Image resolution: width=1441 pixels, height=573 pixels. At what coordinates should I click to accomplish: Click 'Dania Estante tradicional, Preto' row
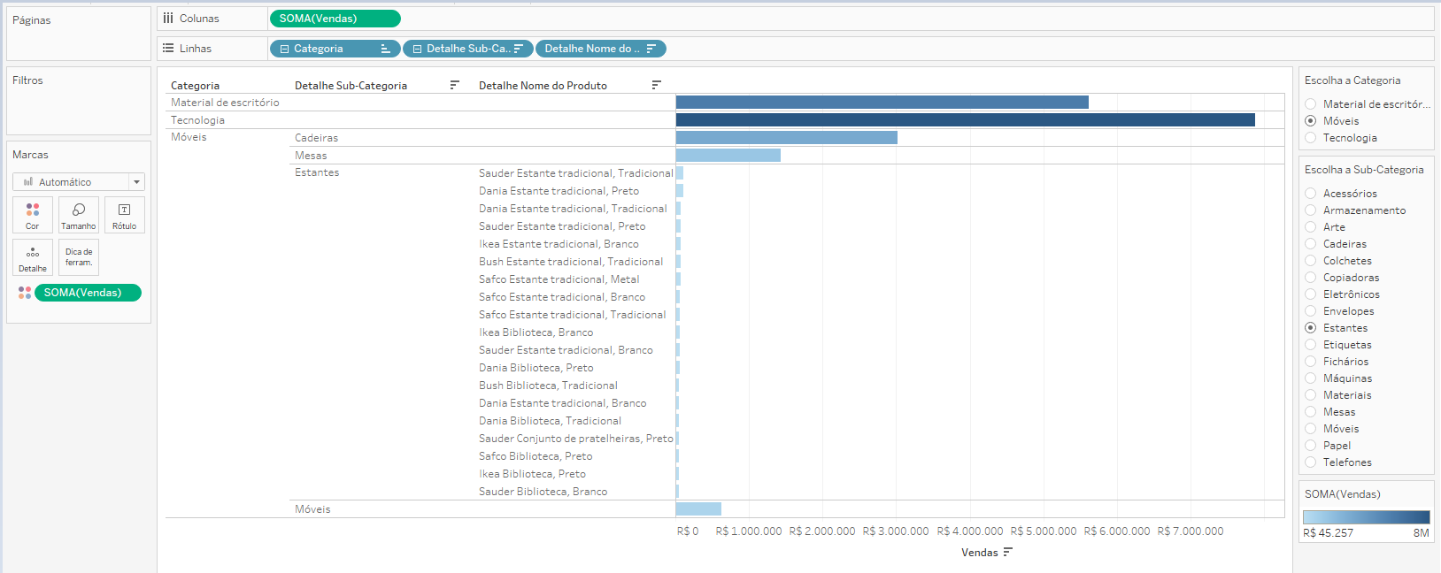click(559, 191)
